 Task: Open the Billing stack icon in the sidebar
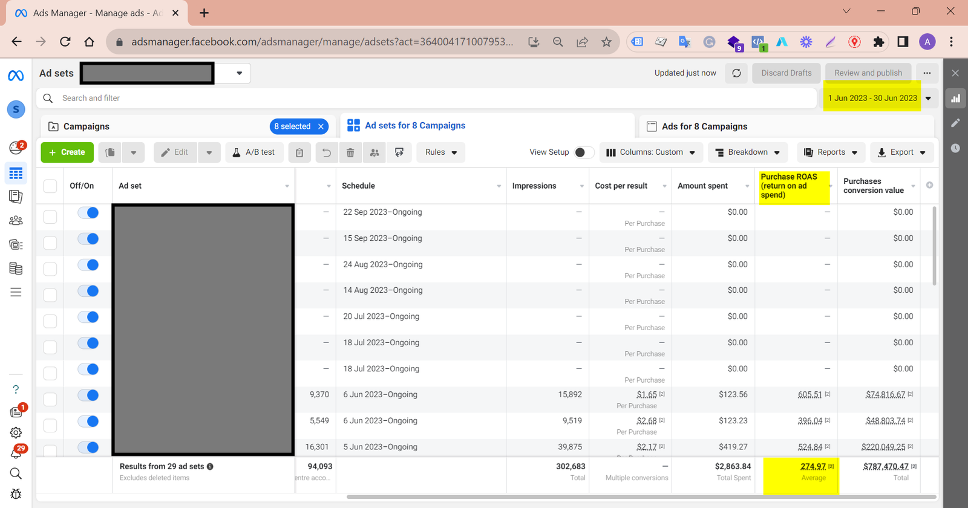click(16, 269)
